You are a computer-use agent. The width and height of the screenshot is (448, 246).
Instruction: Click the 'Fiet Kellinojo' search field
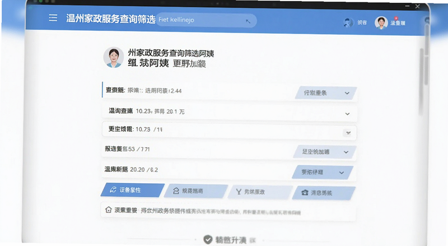(x=206, y=20)
